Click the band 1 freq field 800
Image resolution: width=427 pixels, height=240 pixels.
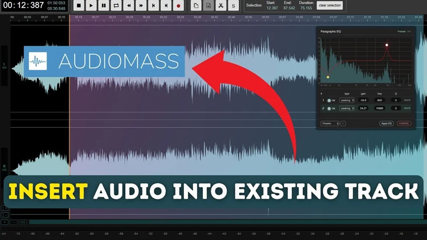click(x=380, y=100)
